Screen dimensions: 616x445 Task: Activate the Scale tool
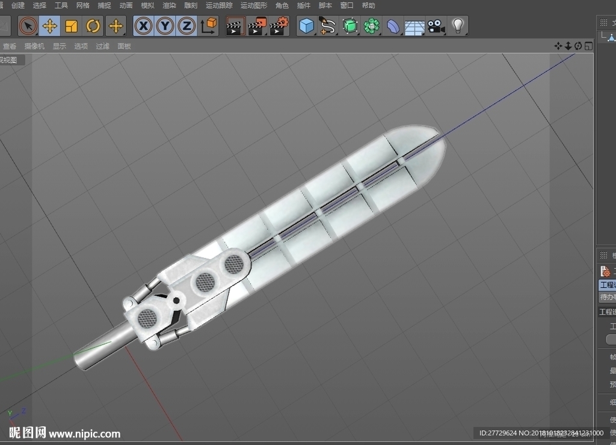coord(71,26)
